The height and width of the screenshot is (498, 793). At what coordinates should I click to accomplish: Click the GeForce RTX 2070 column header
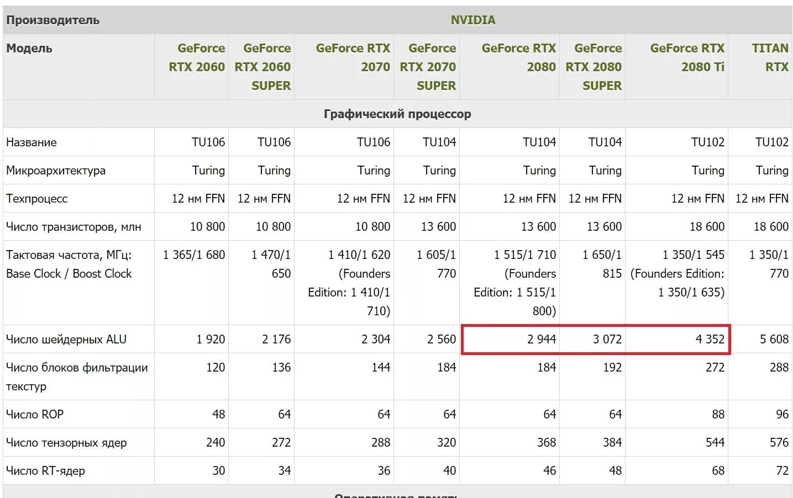pos(353,57)
